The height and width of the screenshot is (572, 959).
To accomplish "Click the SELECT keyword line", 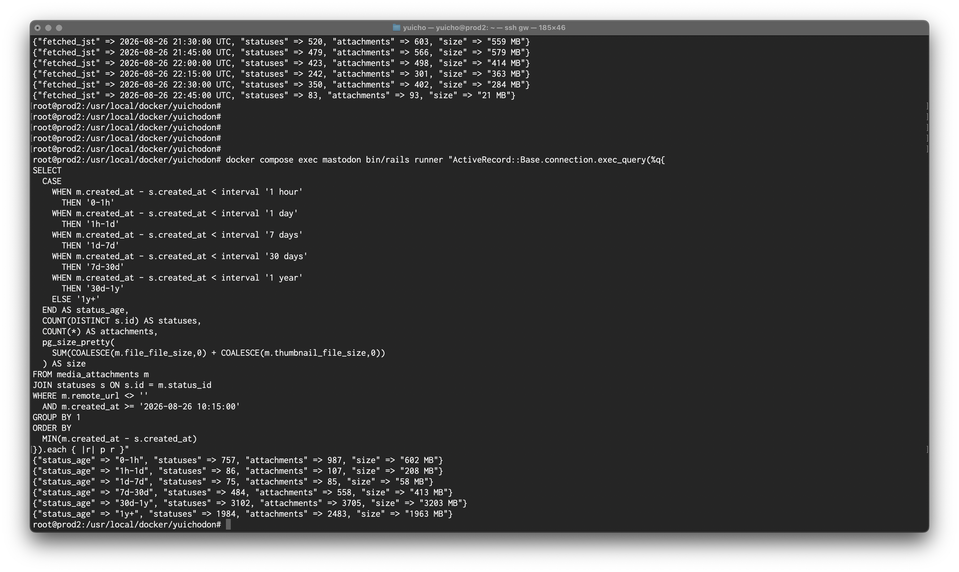I will coord(47,171).
